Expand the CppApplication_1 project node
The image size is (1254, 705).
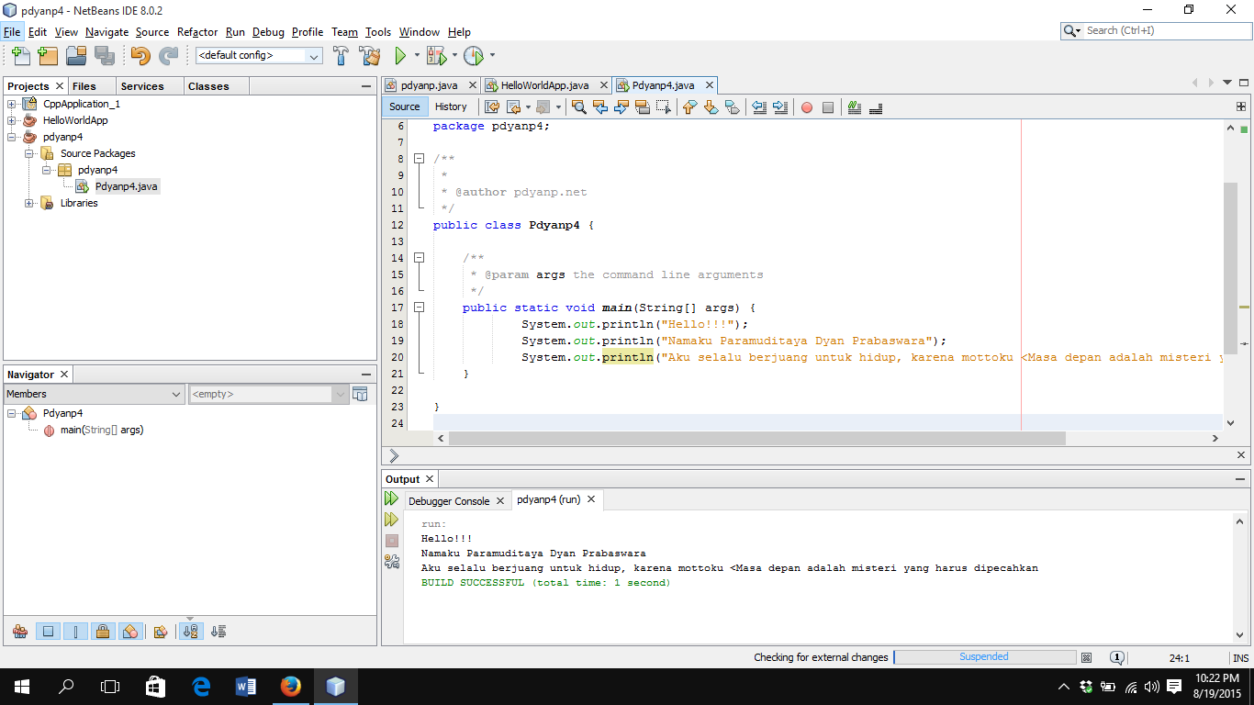12,104
